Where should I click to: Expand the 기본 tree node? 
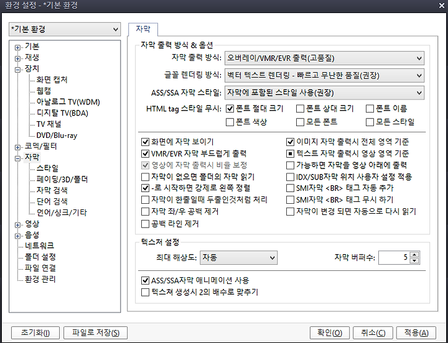pos(17,47)
